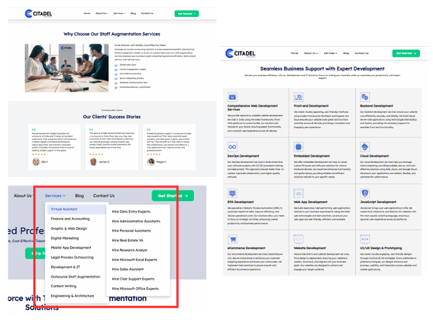Select Mobile App Development menu item
The height and width of the screenshot is (320, 433).
(70, 248)
